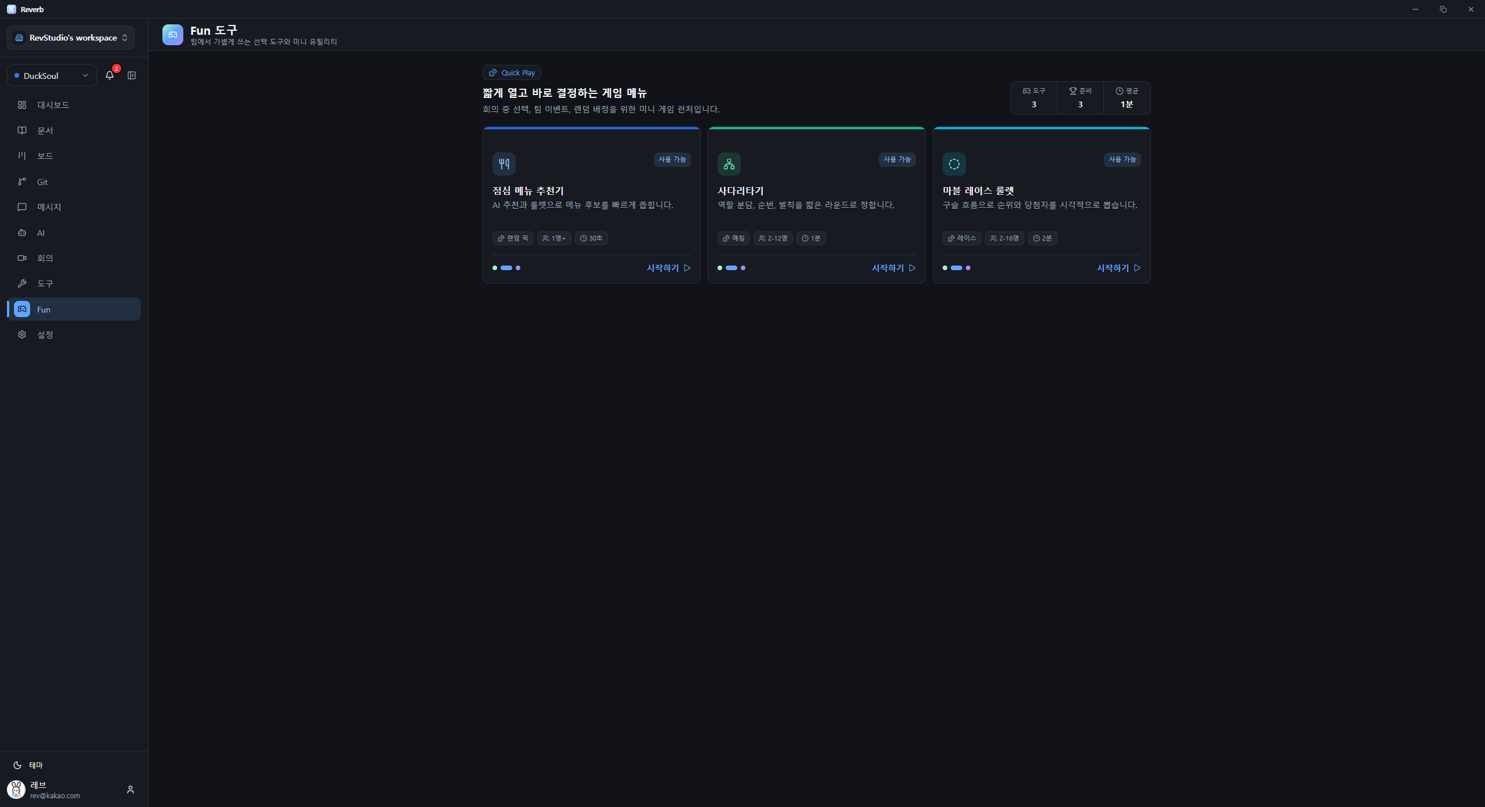The height and width of the screenshot is (807, 1485).
Task: Click the rev@kakao.com email text
Action: pos(55,796)
